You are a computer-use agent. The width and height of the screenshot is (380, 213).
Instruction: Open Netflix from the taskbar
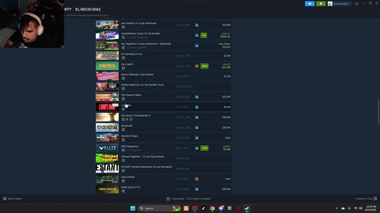coord(238,208)
